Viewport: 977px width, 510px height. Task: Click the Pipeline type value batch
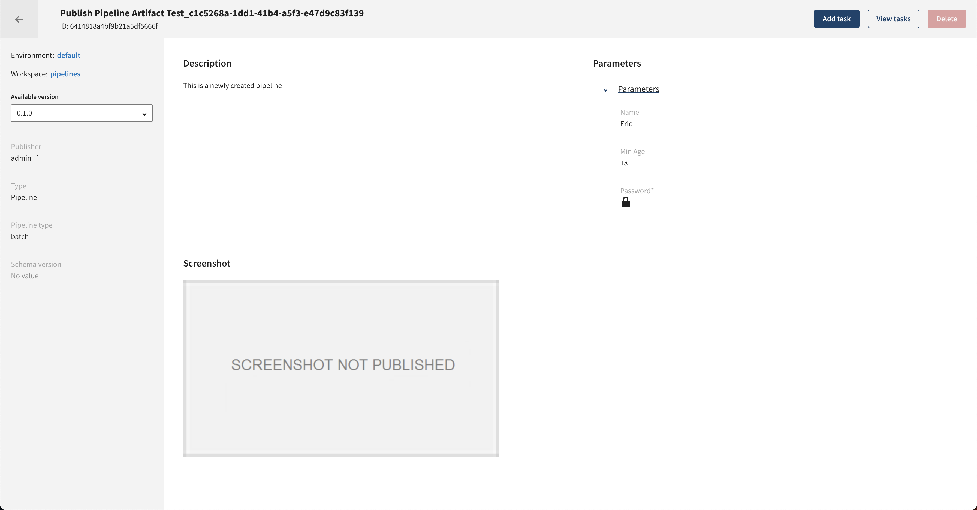pos(20,237)
